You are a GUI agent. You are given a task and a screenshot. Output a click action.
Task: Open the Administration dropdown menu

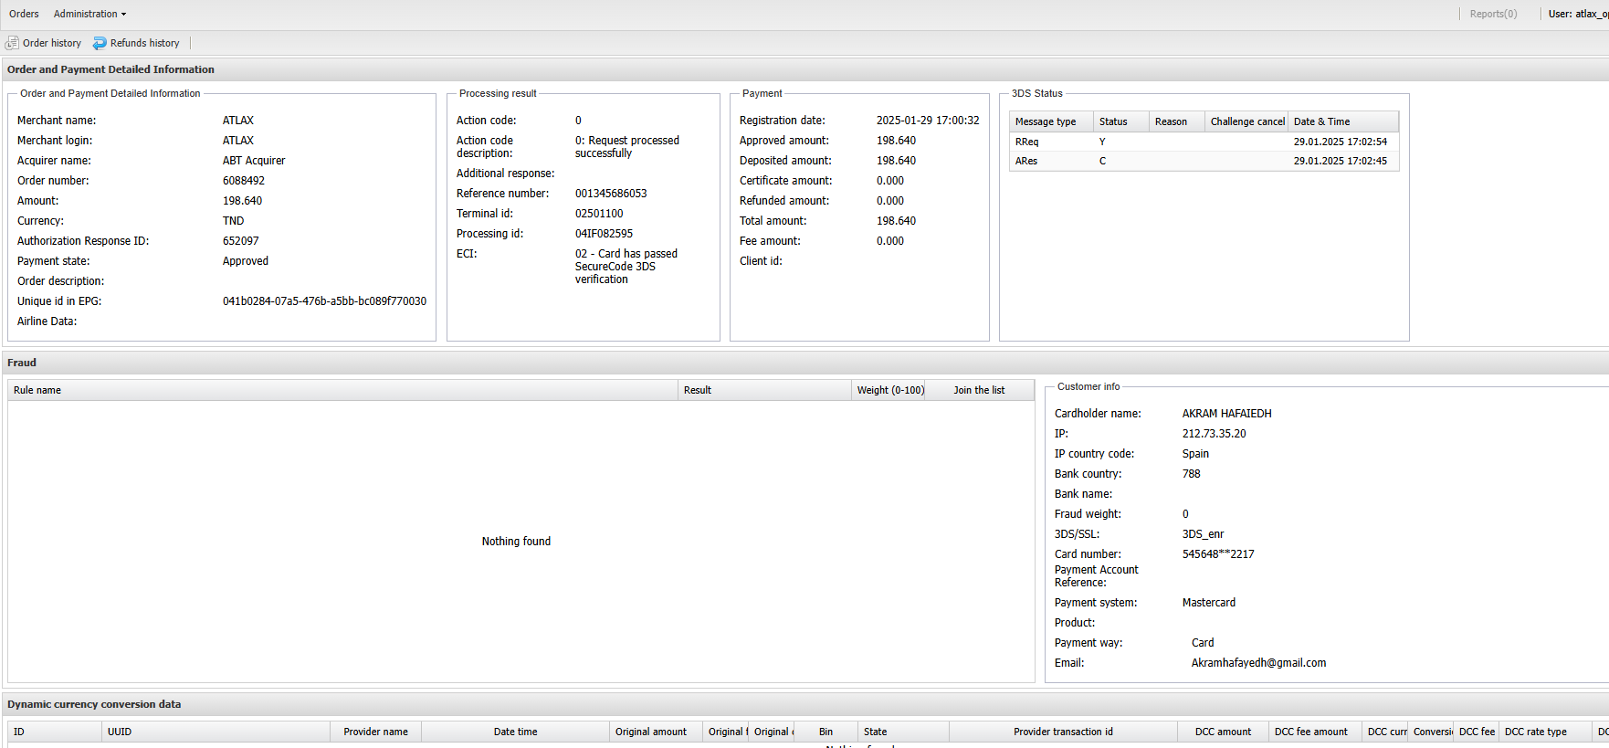click(x=89, y=14)
